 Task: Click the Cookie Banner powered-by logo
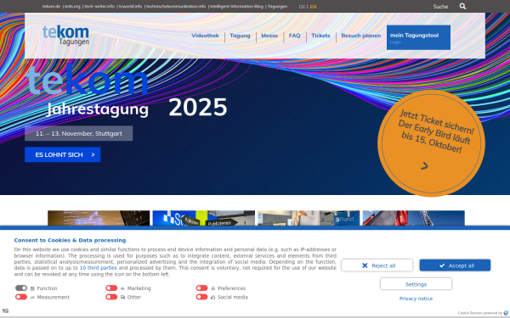click(x=506, y=313)
